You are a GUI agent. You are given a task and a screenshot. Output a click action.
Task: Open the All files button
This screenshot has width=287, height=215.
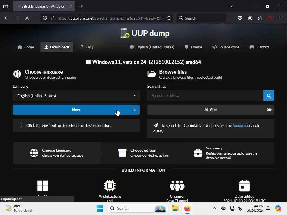[211, 110]
